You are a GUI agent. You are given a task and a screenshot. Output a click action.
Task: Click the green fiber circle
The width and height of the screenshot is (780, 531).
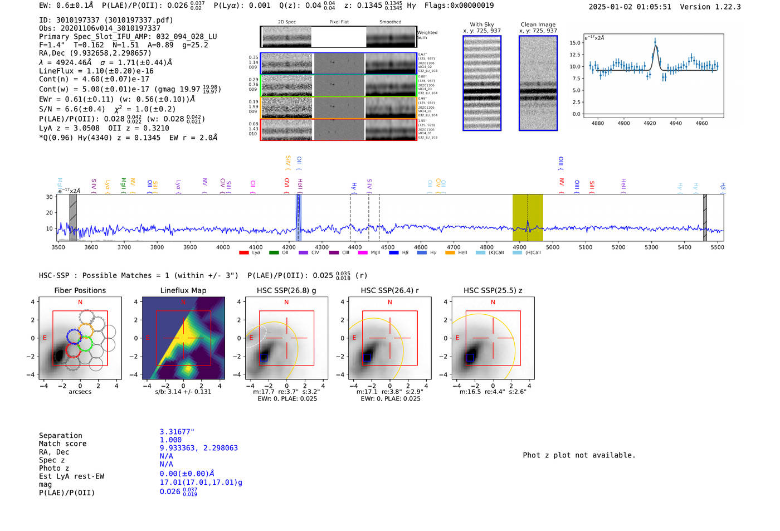(85, 344)
